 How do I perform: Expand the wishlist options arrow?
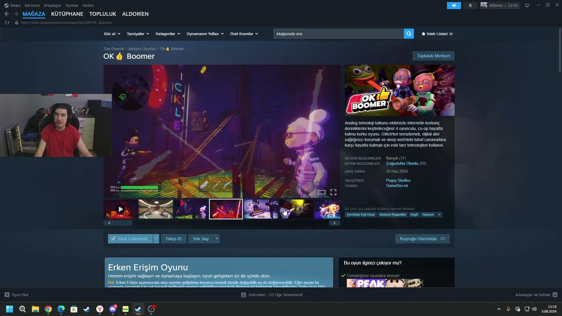click(x=156, y=239)
